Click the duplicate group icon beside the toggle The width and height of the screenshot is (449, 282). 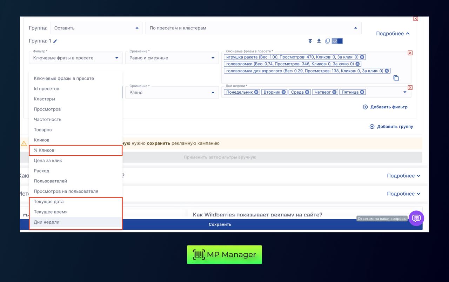[x=327, y=41]
